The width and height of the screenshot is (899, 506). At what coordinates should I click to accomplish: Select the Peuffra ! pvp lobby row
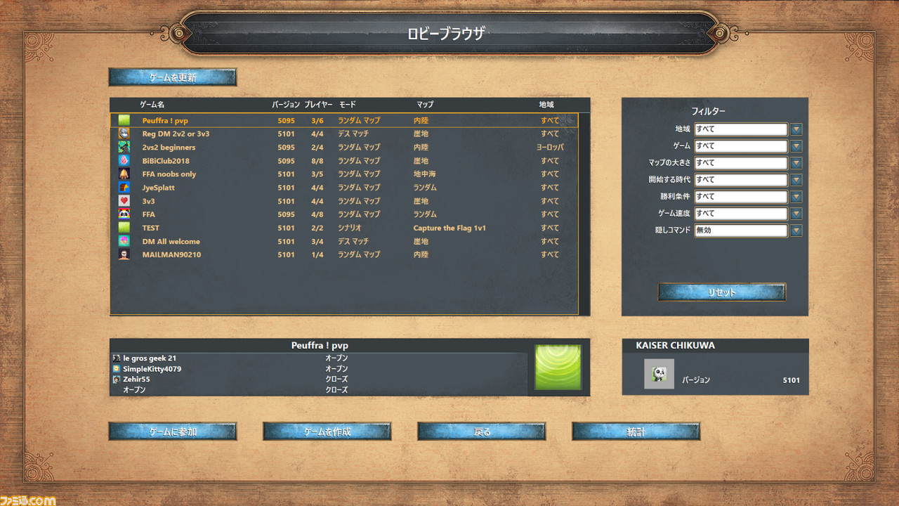344,120
